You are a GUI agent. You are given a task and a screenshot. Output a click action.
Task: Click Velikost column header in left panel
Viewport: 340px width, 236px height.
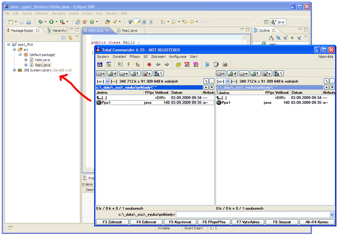click(162, 93)
